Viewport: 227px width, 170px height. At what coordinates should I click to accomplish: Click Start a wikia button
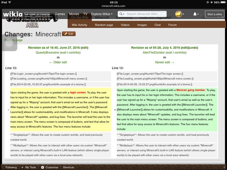215,14
